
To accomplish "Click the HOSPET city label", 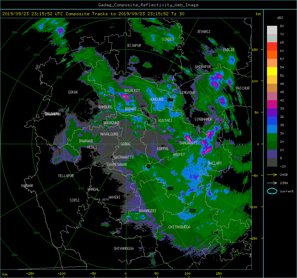I will 179,155.
